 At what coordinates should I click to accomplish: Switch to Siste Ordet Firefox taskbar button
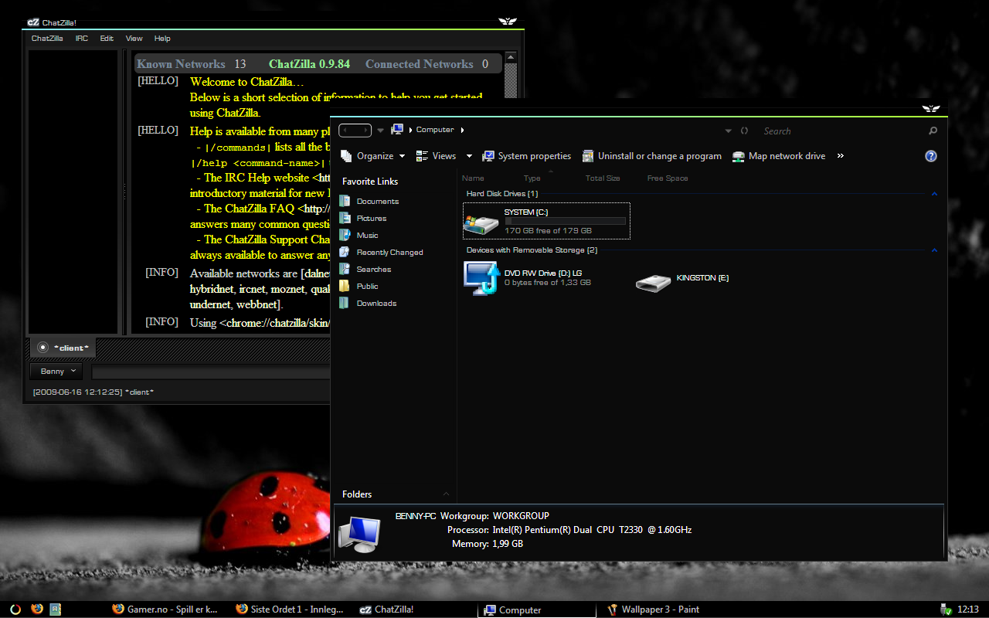tap(290, 610)
